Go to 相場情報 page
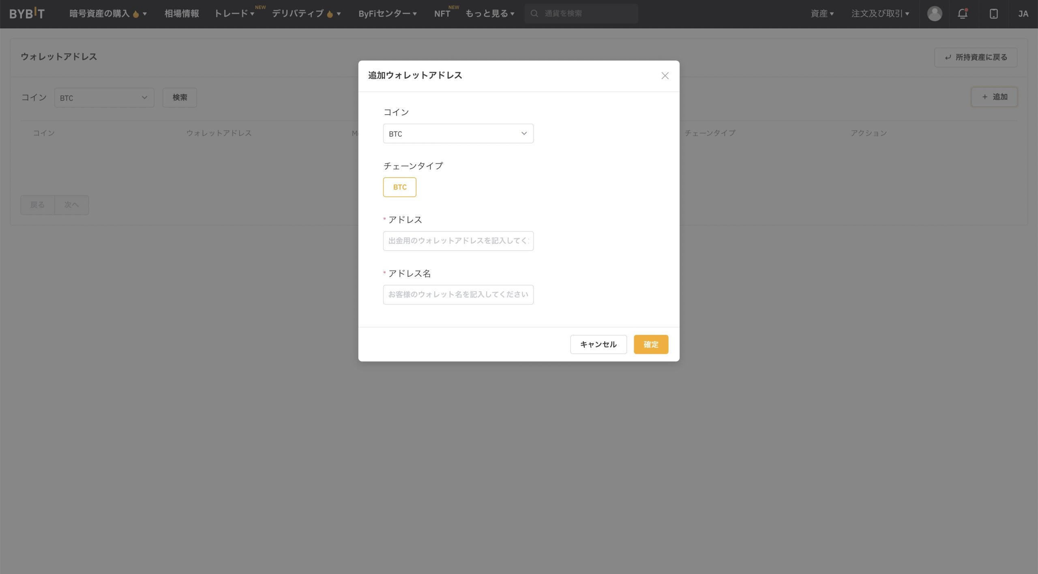This screenshot has width=1038, height=574. coord(182,14)
